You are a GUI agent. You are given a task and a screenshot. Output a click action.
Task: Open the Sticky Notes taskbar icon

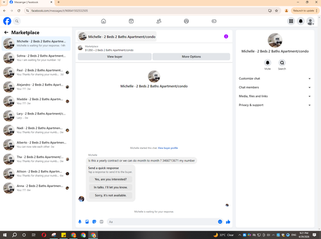point(64,235)
